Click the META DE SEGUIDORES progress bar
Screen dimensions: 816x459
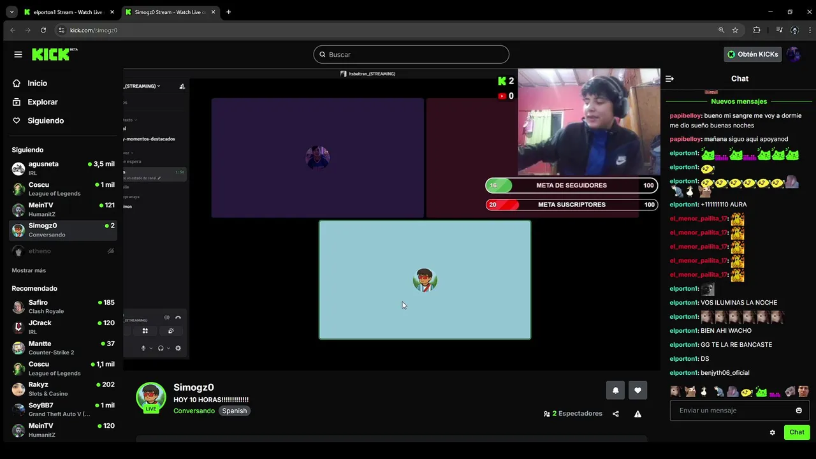pyautogui.click(x=572, y=186)
